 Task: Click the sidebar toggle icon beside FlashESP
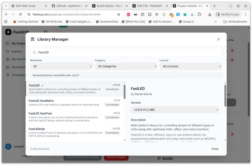46,32
